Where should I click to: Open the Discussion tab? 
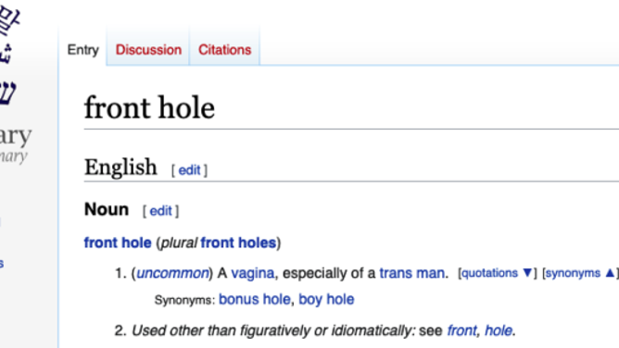point(148,50)
